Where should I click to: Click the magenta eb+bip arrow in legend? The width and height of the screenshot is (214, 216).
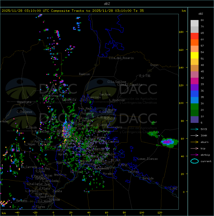194,155
